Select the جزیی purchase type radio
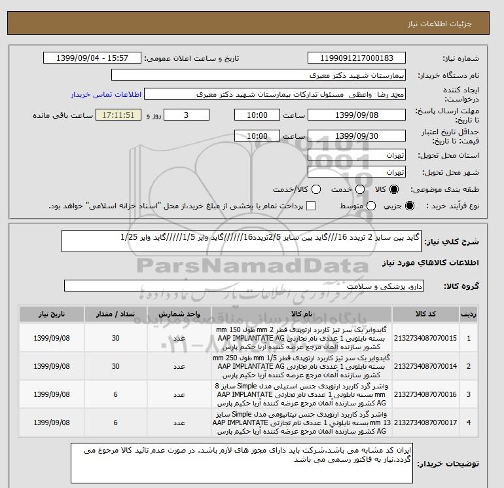The width and height of the screenshot is (504, 488). pyautogui.click(x=410, y=206)
